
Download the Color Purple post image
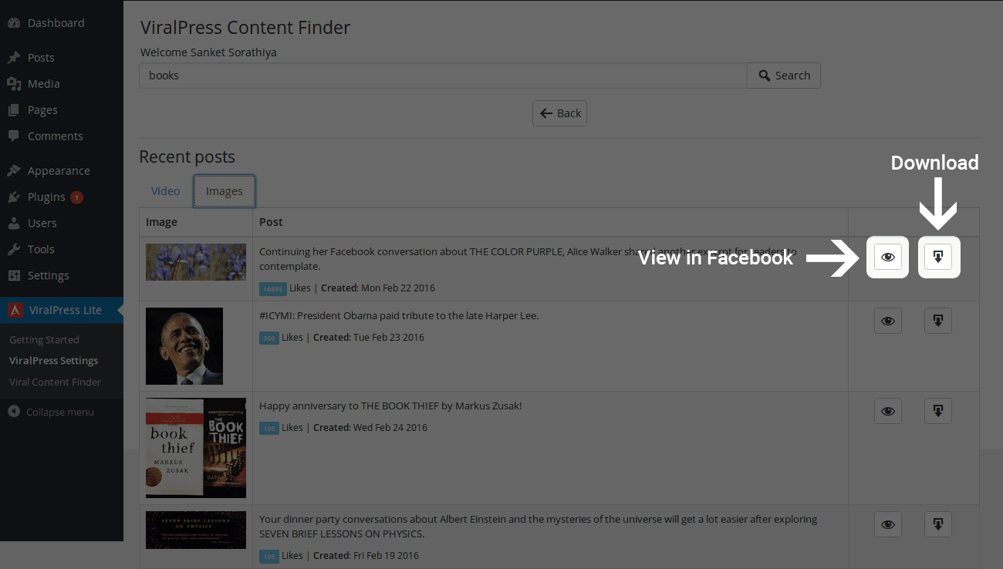pyautogui.click(x=938, y=257)
